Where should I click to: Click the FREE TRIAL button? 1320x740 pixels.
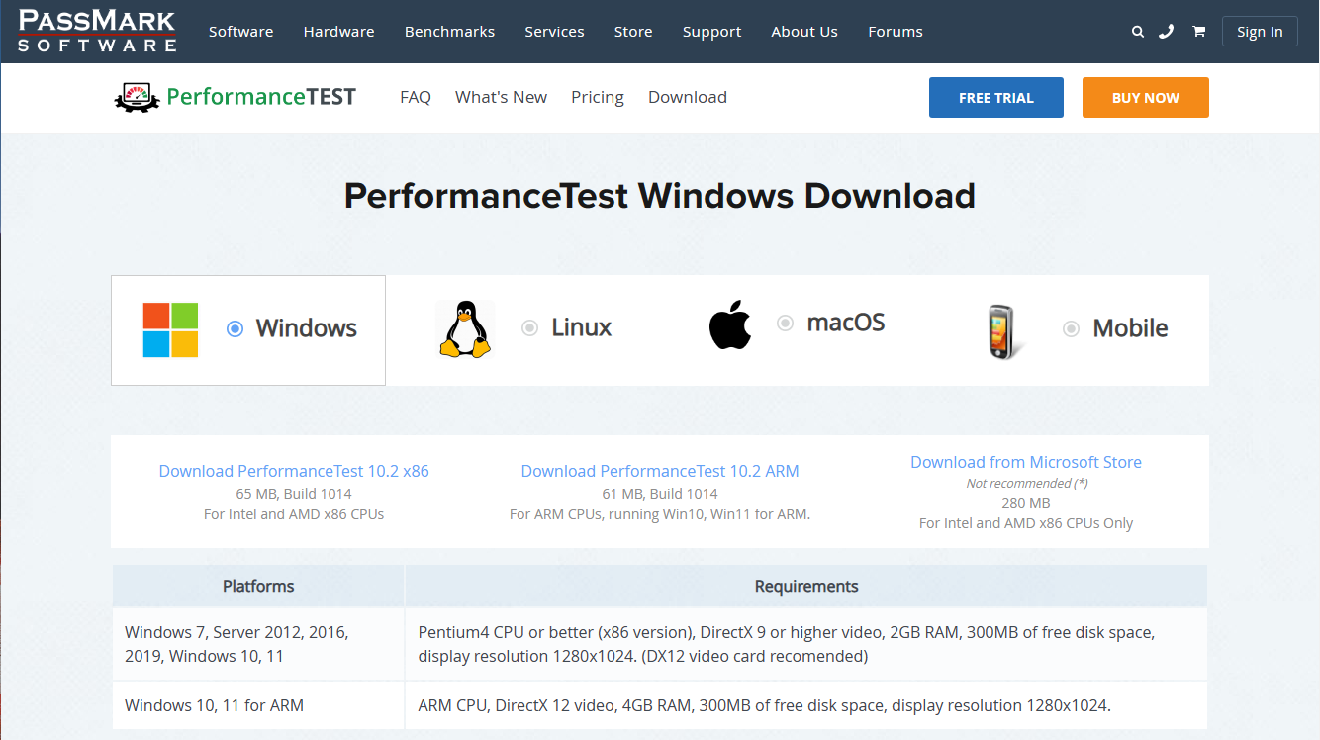point(996,98)
